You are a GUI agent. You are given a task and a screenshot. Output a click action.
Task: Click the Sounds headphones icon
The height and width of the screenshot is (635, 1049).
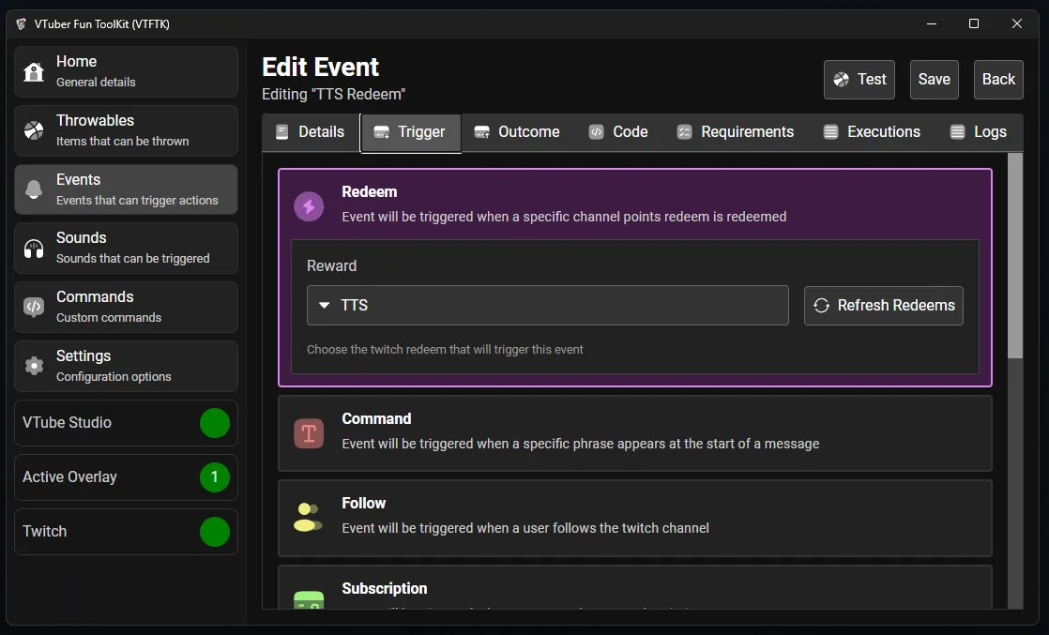pos(34,249)
